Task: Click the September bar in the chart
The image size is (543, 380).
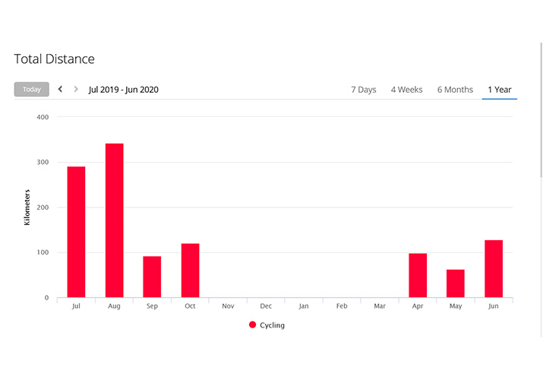Action: [152, 277]
